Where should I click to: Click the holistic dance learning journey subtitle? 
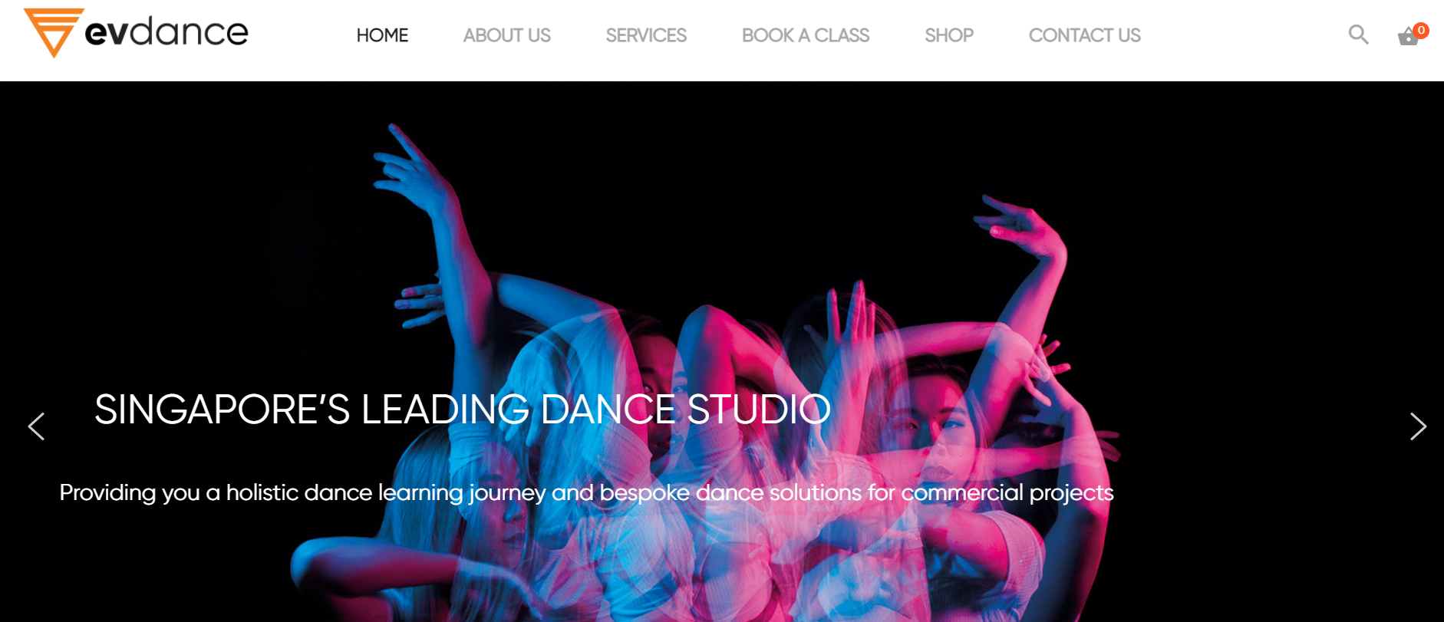586,492
